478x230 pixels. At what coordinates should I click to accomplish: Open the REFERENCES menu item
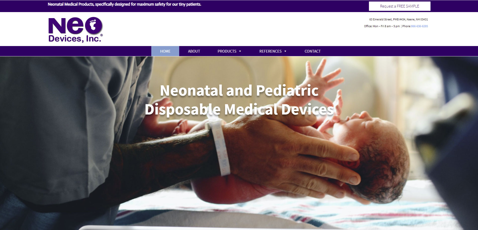[270, 51]
